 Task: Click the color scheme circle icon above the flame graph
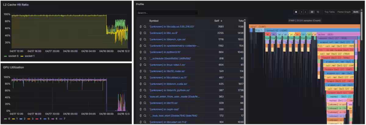296,12
